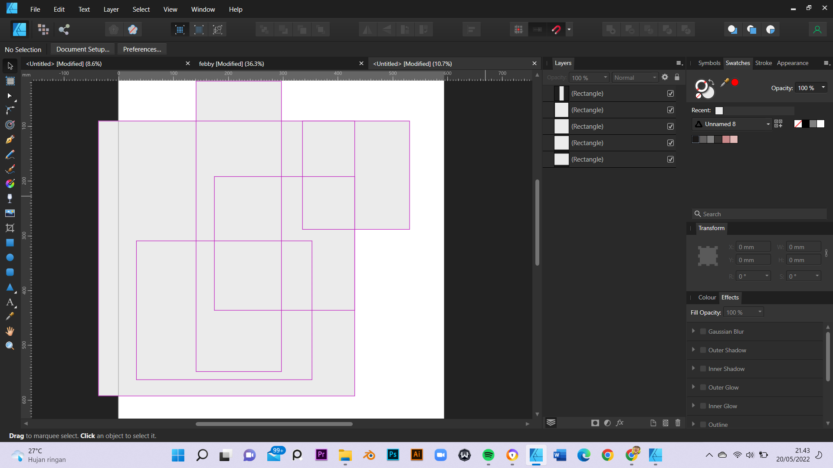Click the Add Layer icon

coord(653,423)
